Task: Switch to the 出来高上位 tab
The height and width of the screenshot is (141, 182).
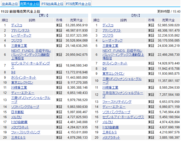Action: [x=10, y=4]
